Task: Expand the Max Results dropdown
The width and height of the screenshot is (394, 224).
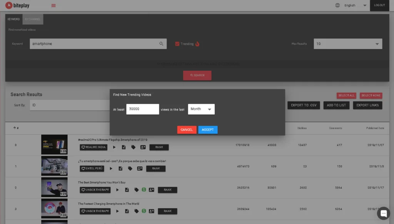Action: point(347,44)
